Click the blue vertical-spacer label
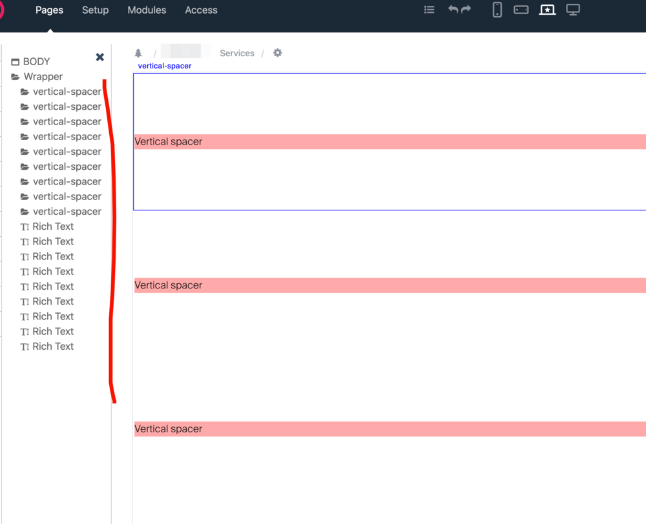646x524 pixels. point(165,66)
